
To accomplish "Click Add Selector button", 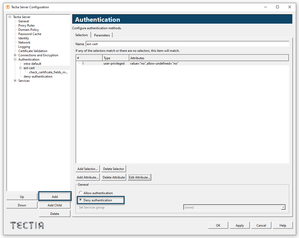I will point(88,169).
